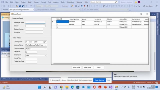Open Google Chrome from the taskbar
Image resolution: width=160 pixels, height=90 pixels.
tap(61, 87)
